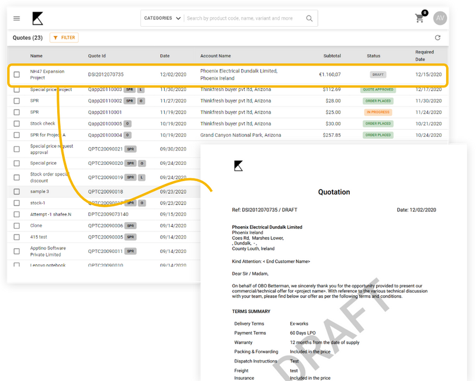Tick the checkbox beside sample 3

(17, 191)
